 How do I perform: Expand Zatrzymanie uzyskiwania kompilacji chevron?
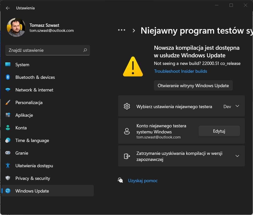pyautogui.click(x=237, y=156)
